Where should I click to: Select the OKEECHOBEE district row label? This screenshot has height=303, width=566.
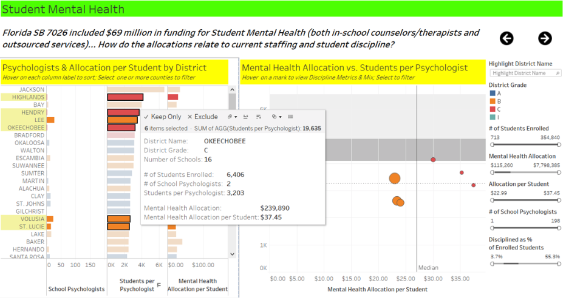(26, 128)
